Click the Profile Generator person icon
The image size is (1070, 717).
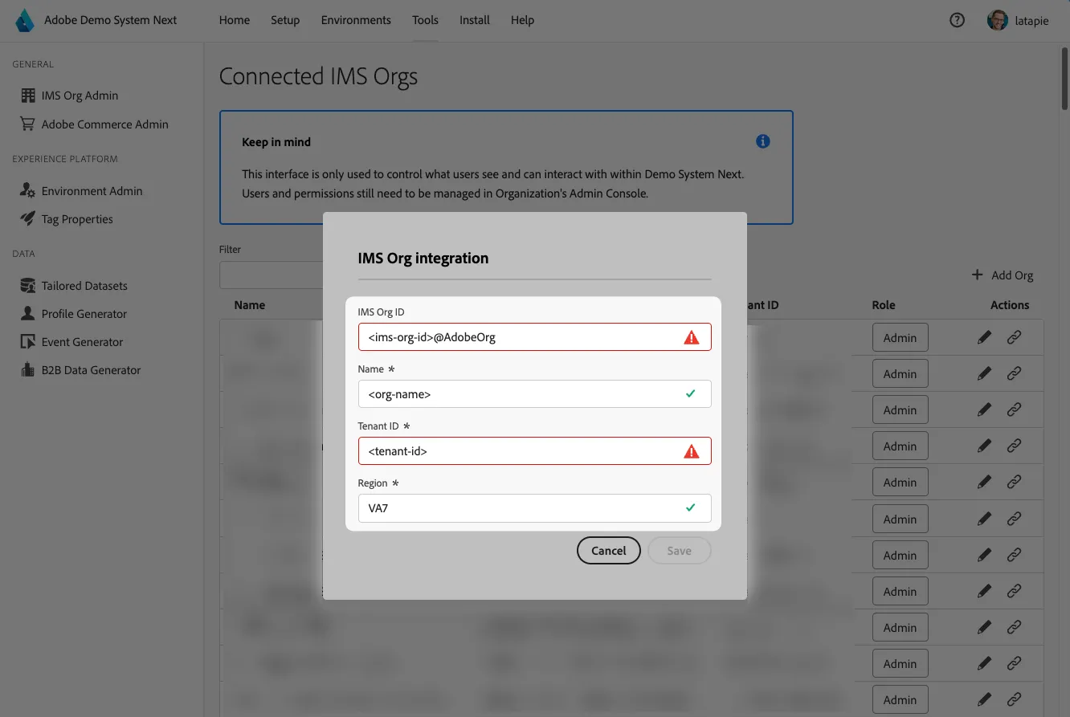[x=28, y=314]
